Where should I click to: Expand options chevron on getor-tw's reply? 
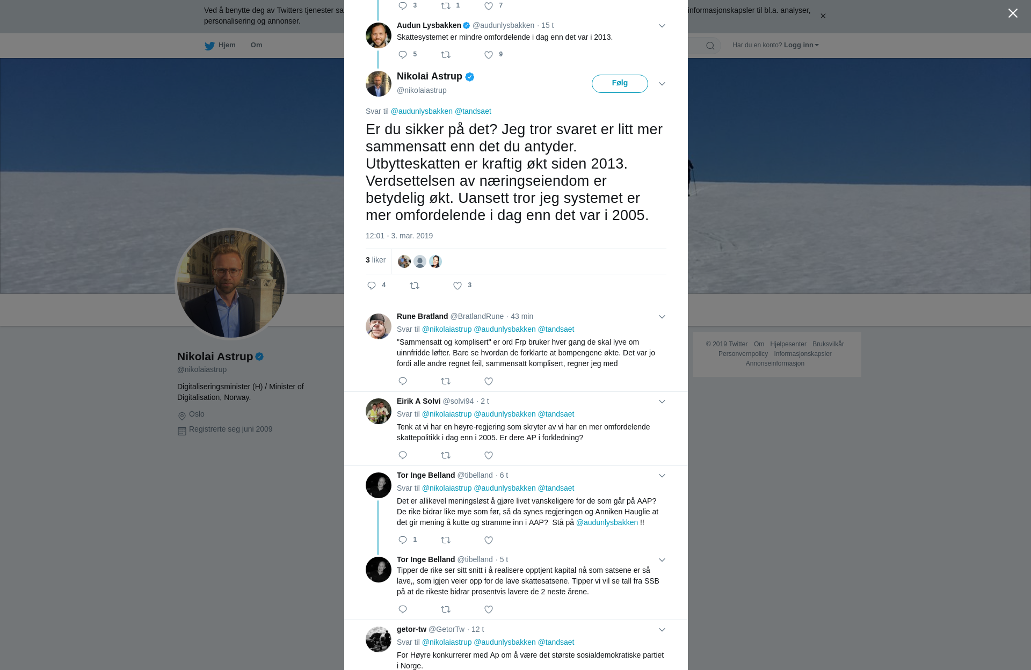(x=662, y=630)
